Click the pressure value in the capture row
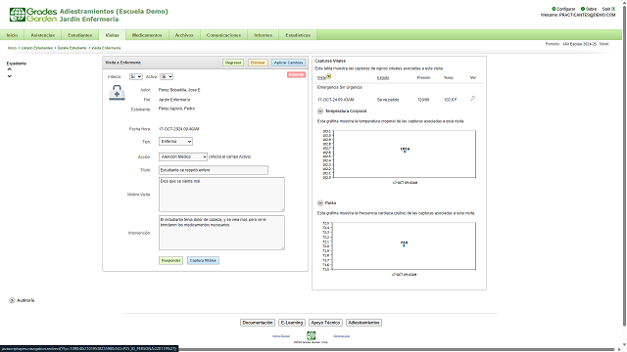627x352 pixels. point(423,100)
